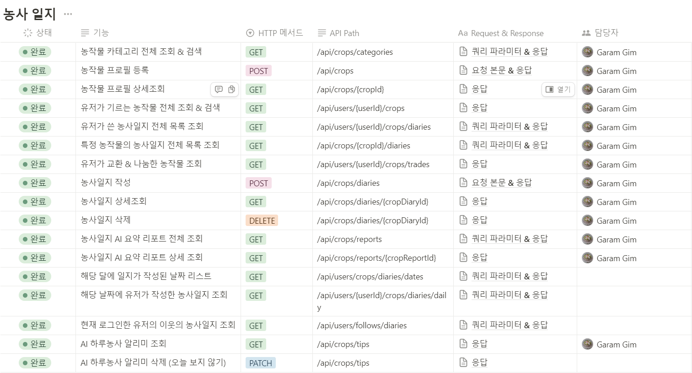Click the 상태 column header

tap(38, 33)
